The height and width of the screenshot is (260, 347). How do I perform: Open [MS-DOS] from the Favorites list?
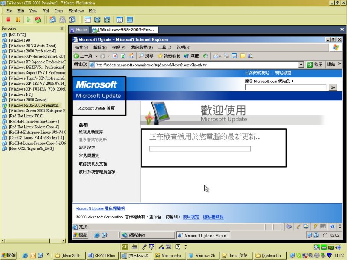[x=17, y=35]
